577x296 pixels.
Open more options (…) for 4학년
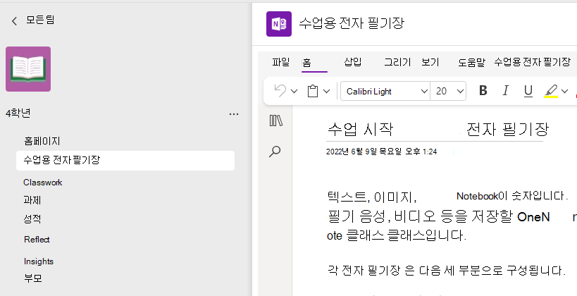pos(234,114)
